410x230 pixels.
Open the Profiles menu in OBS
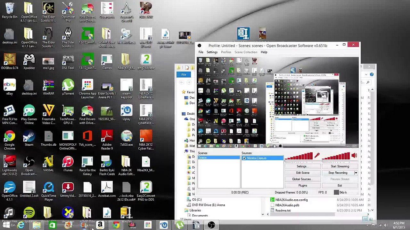(226, 52)
